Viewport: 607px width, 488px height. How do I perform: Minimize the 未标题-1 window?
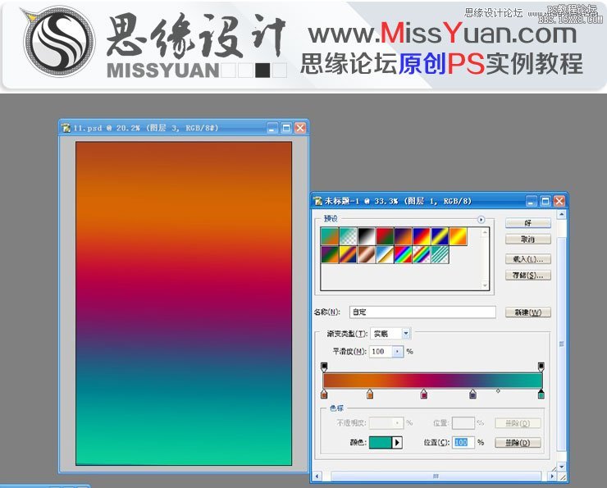[x=532, y=201]
